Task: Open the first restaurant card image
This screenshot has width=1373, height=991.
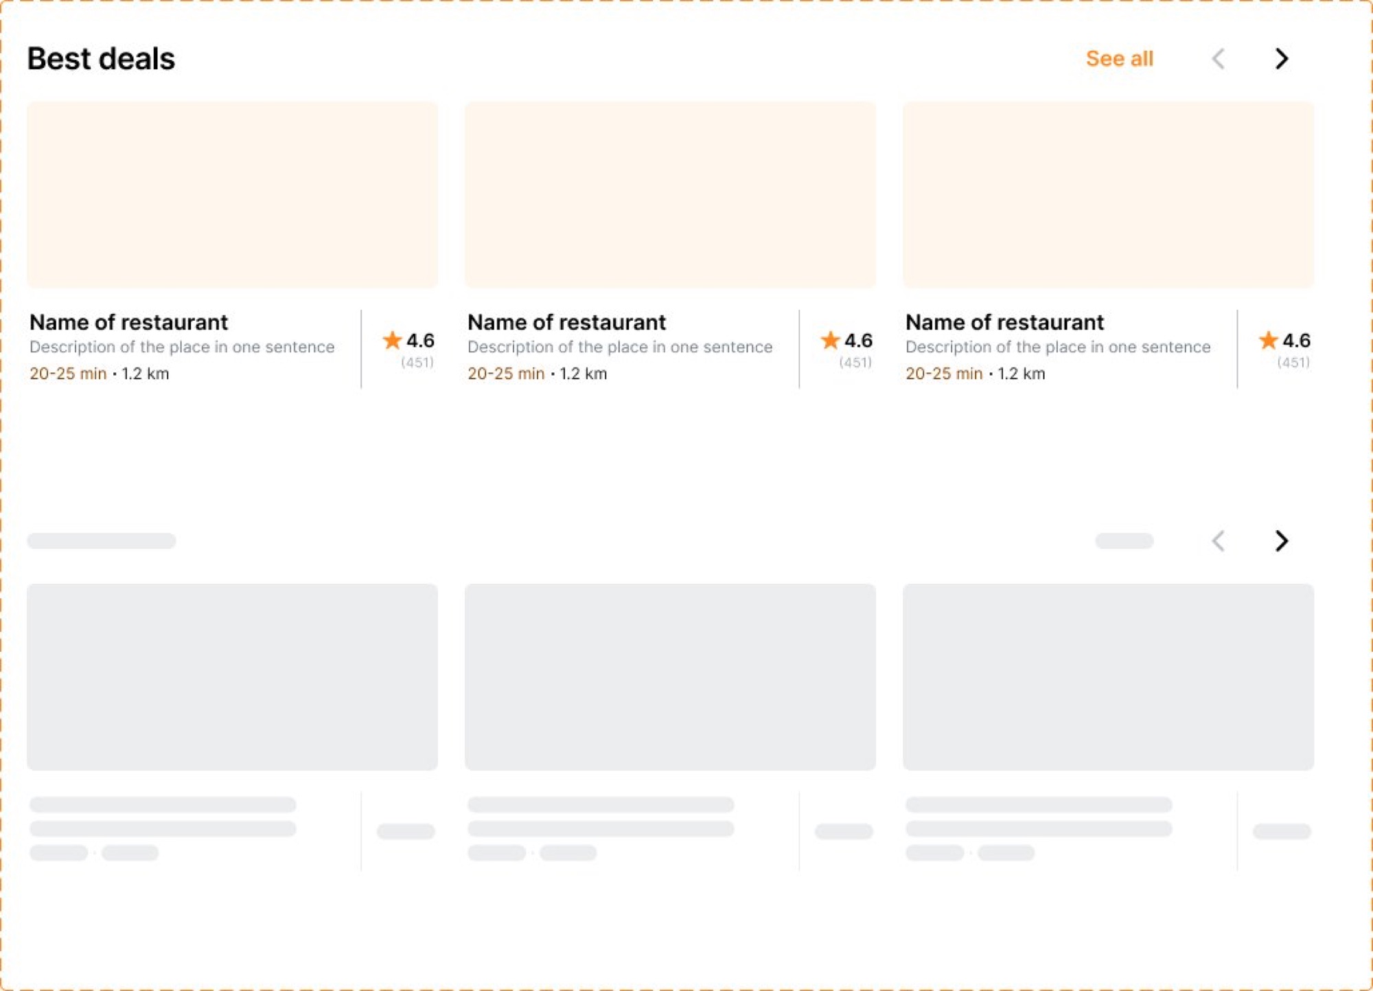Action: [x=232, y=195]
